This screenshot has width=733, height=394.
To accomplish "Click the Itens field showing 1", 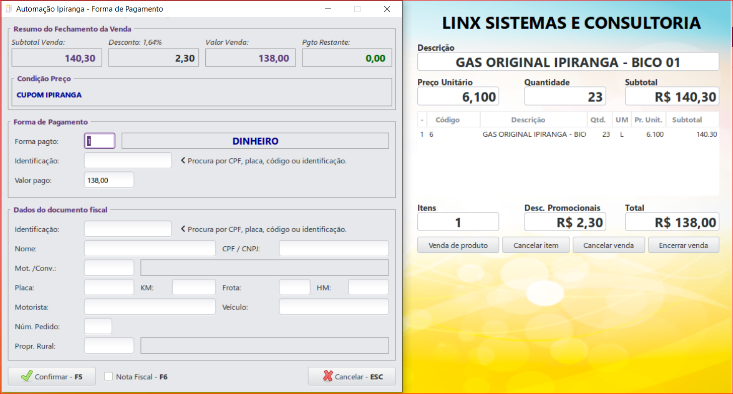I will pyautogui.click(x=458, y=222).
